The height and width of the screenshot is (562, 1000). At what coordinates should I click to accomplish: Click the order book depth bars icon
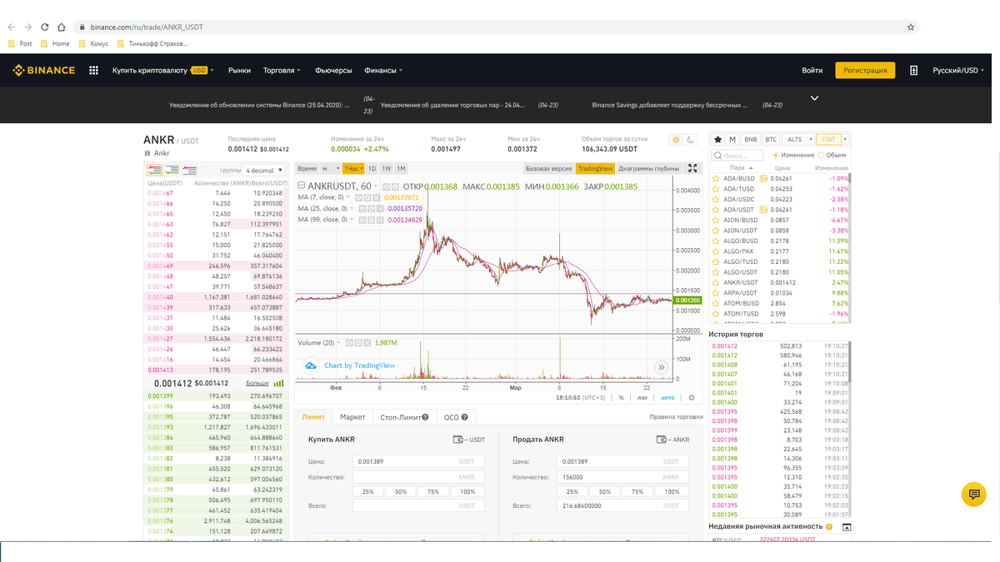pos(279,383)
